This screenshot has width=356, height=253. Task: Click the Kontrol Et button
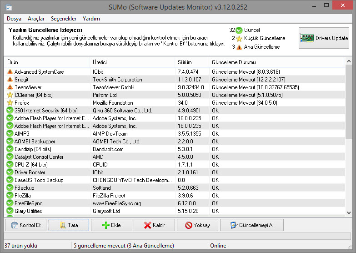pyautogui.click(x=25, y=225)
